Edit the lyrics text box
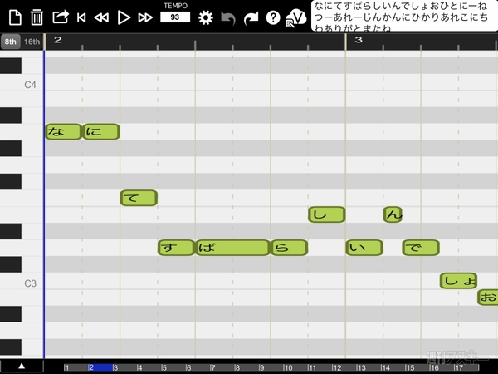Image resolution: width=498 pixels, height=374 pixels. [x=404, y=16]
